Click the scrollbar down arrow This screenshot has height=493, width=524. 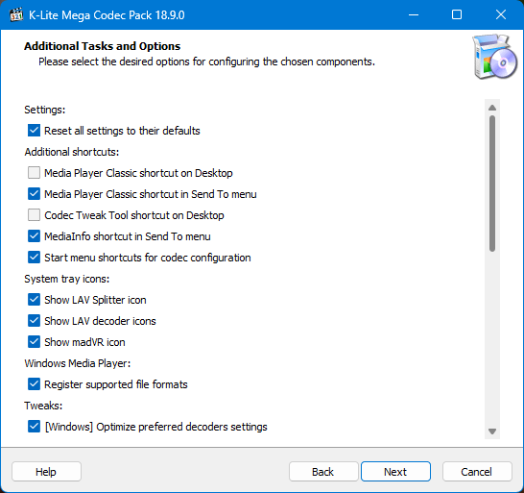point(492,431)
